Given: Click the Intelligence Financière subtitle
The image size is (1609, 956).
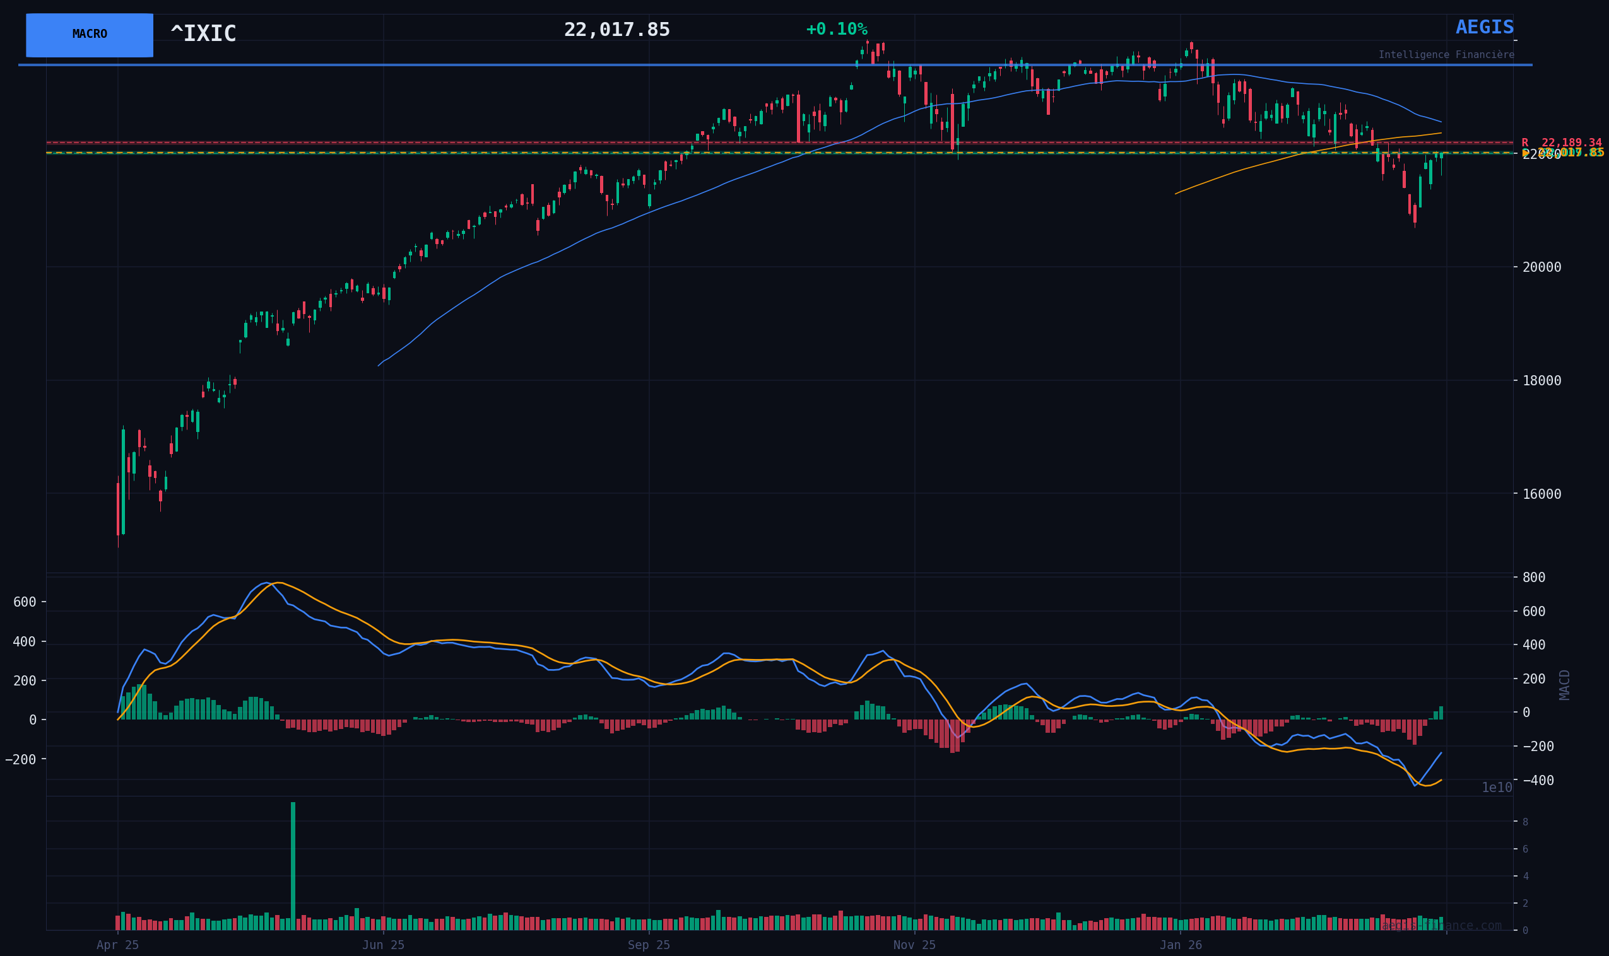Looking at the screenshot, I should (1446, 55).
